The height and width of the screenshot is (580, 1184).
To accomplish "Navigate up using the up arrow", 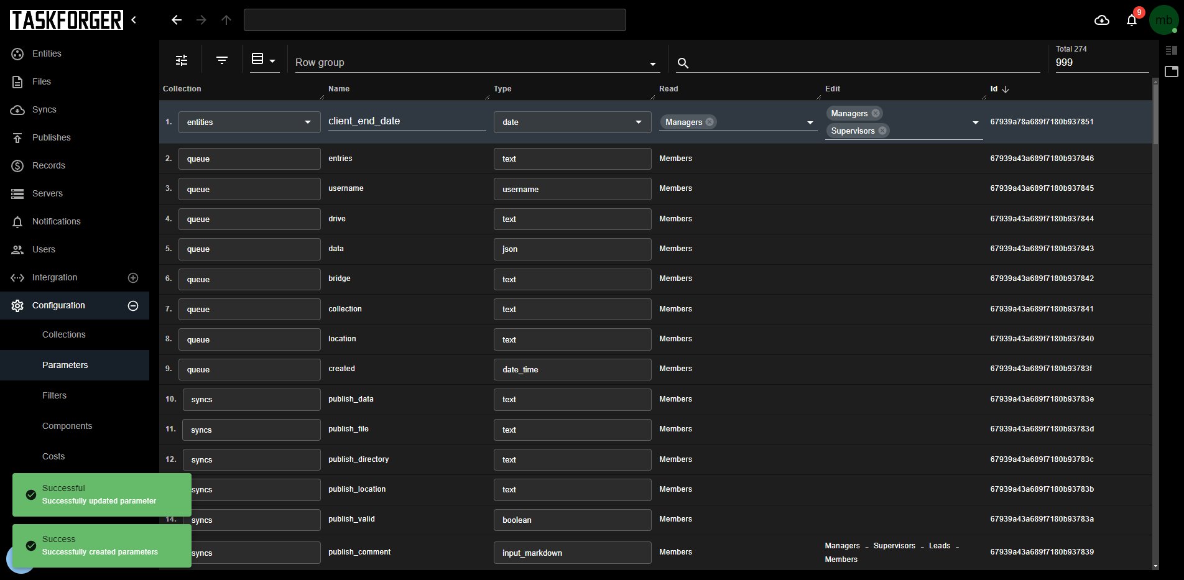I will pos(226,20).
